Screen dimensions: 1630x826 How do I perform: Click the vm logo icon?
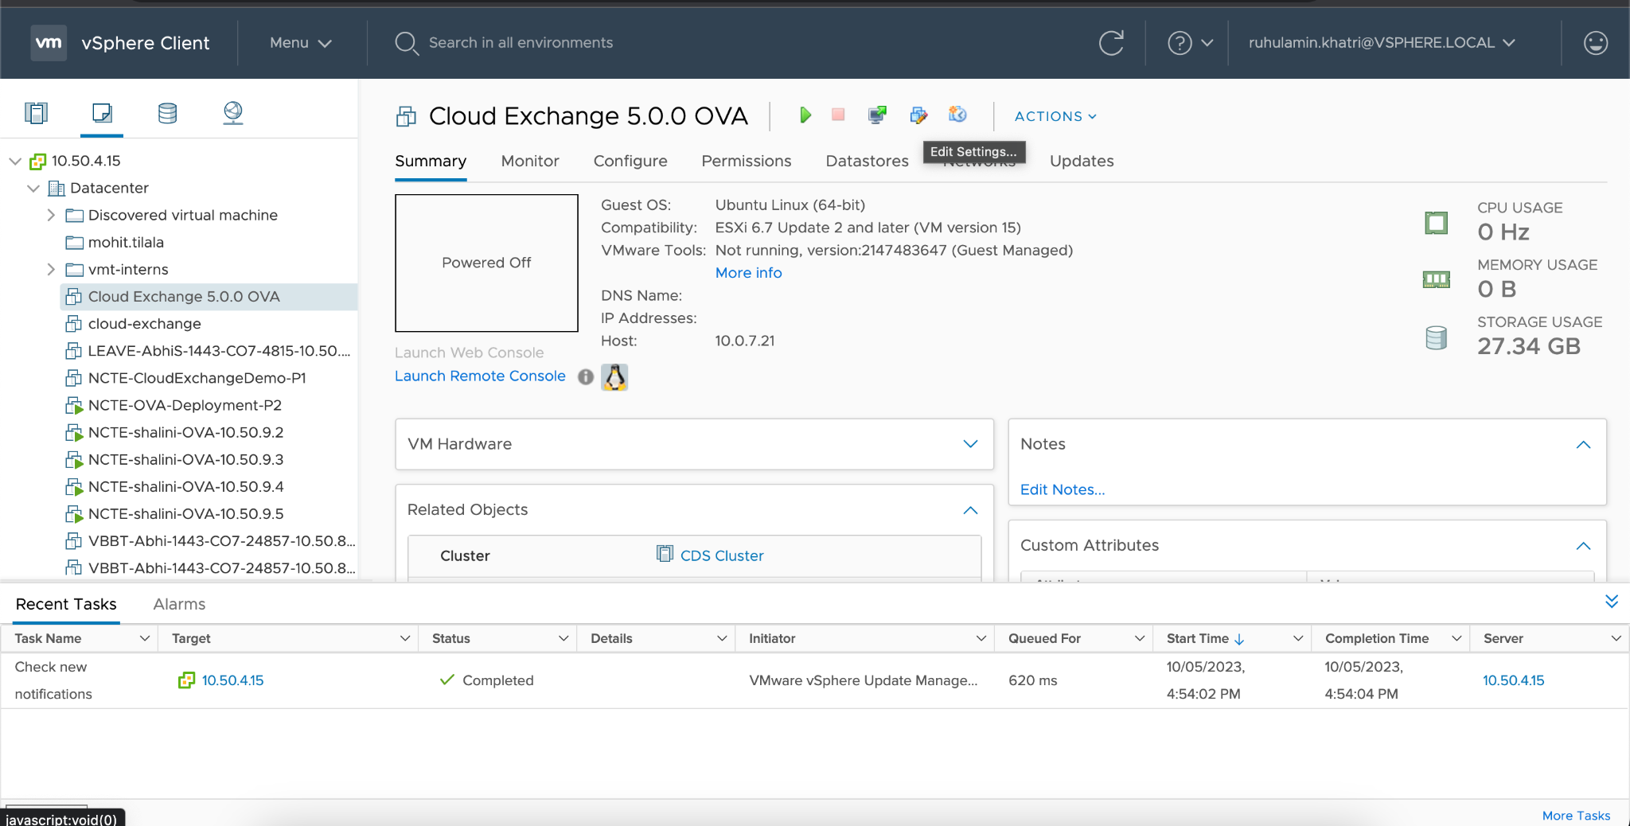(x=49, y=43)
